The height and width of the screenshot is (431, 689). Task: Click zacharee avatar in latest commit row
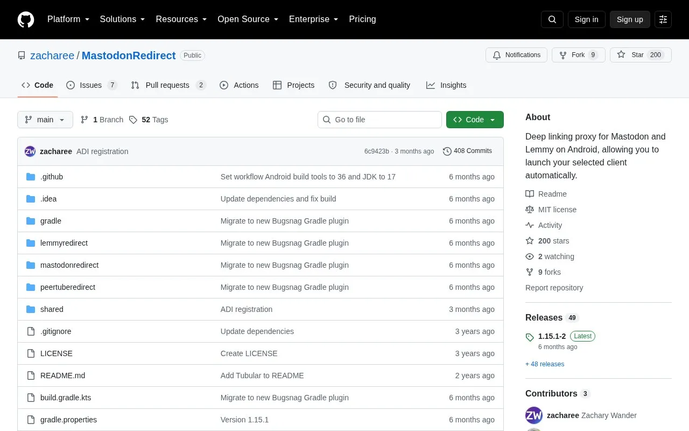coord(30,151)
